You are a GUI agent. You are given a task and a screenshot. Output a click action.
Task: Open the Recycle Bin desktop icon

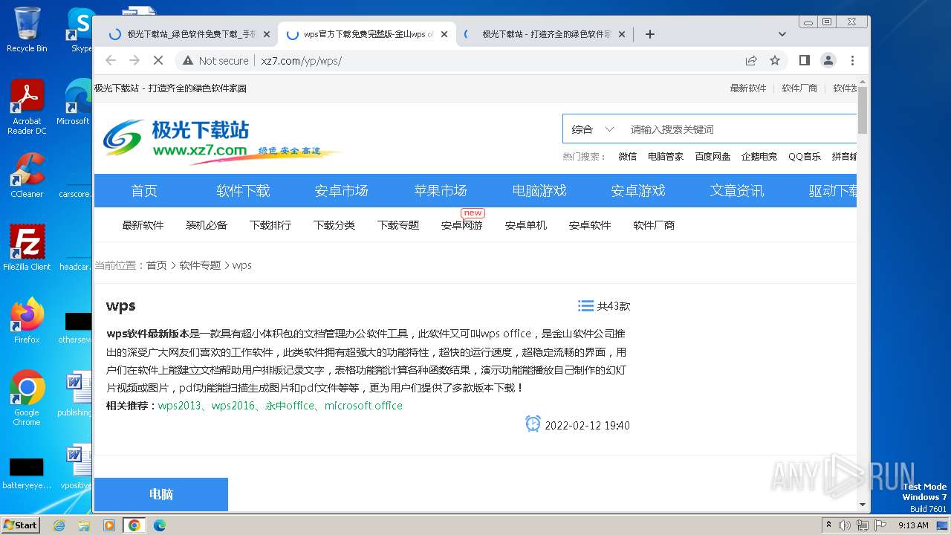27,30
